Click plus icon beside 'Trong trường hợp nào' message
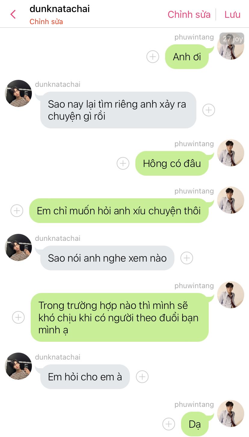Viewport: 249px width, 437px height. coord(18,317)
